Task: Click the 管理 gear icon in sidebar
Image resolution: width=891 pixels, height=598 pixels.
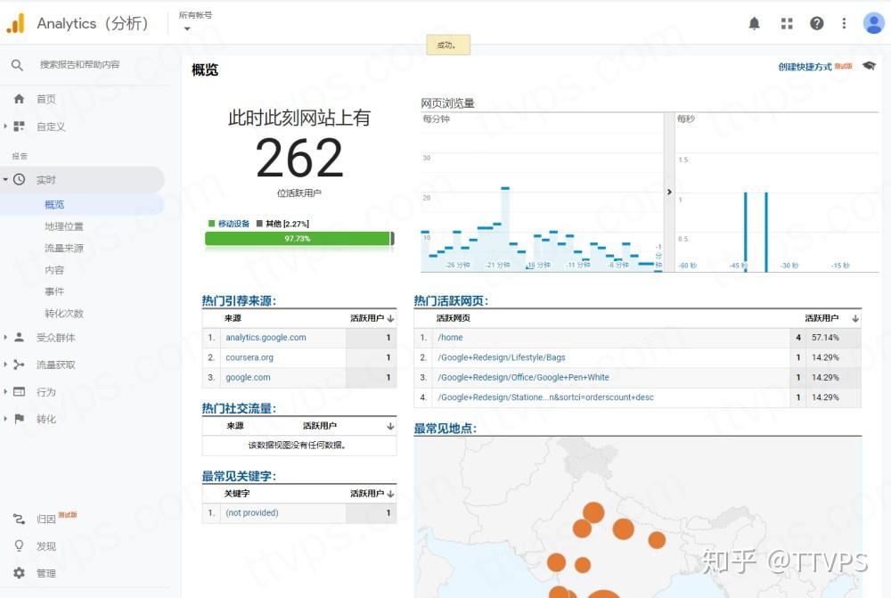Action: click(x=20, y=574)
